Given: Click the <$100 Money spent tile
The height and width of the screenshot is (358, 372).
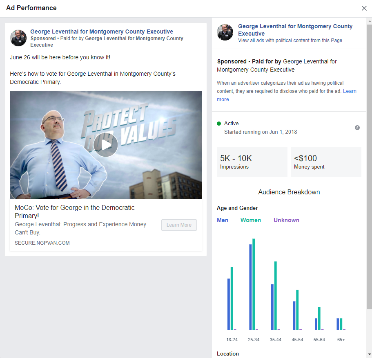Looking at the screenshot, I should point(326,162).
